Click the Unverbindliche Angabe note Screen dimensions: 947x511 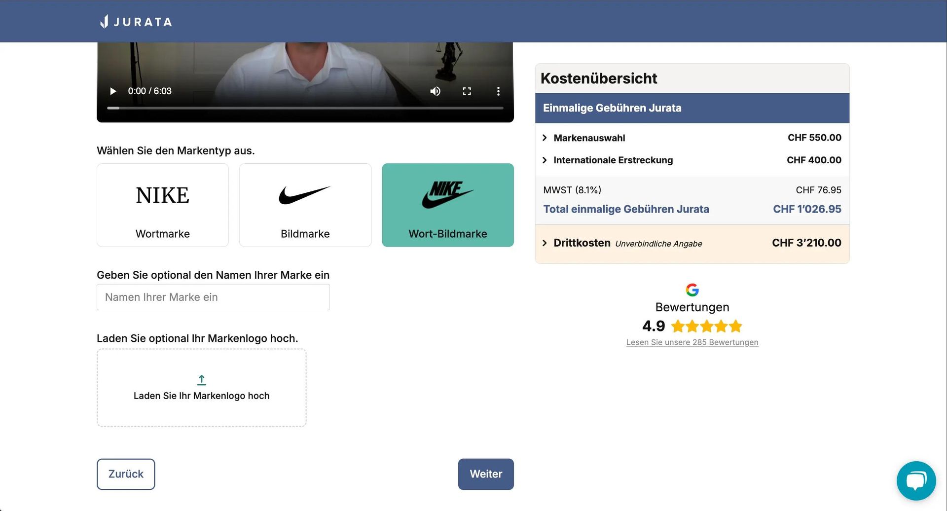(658, 244)
